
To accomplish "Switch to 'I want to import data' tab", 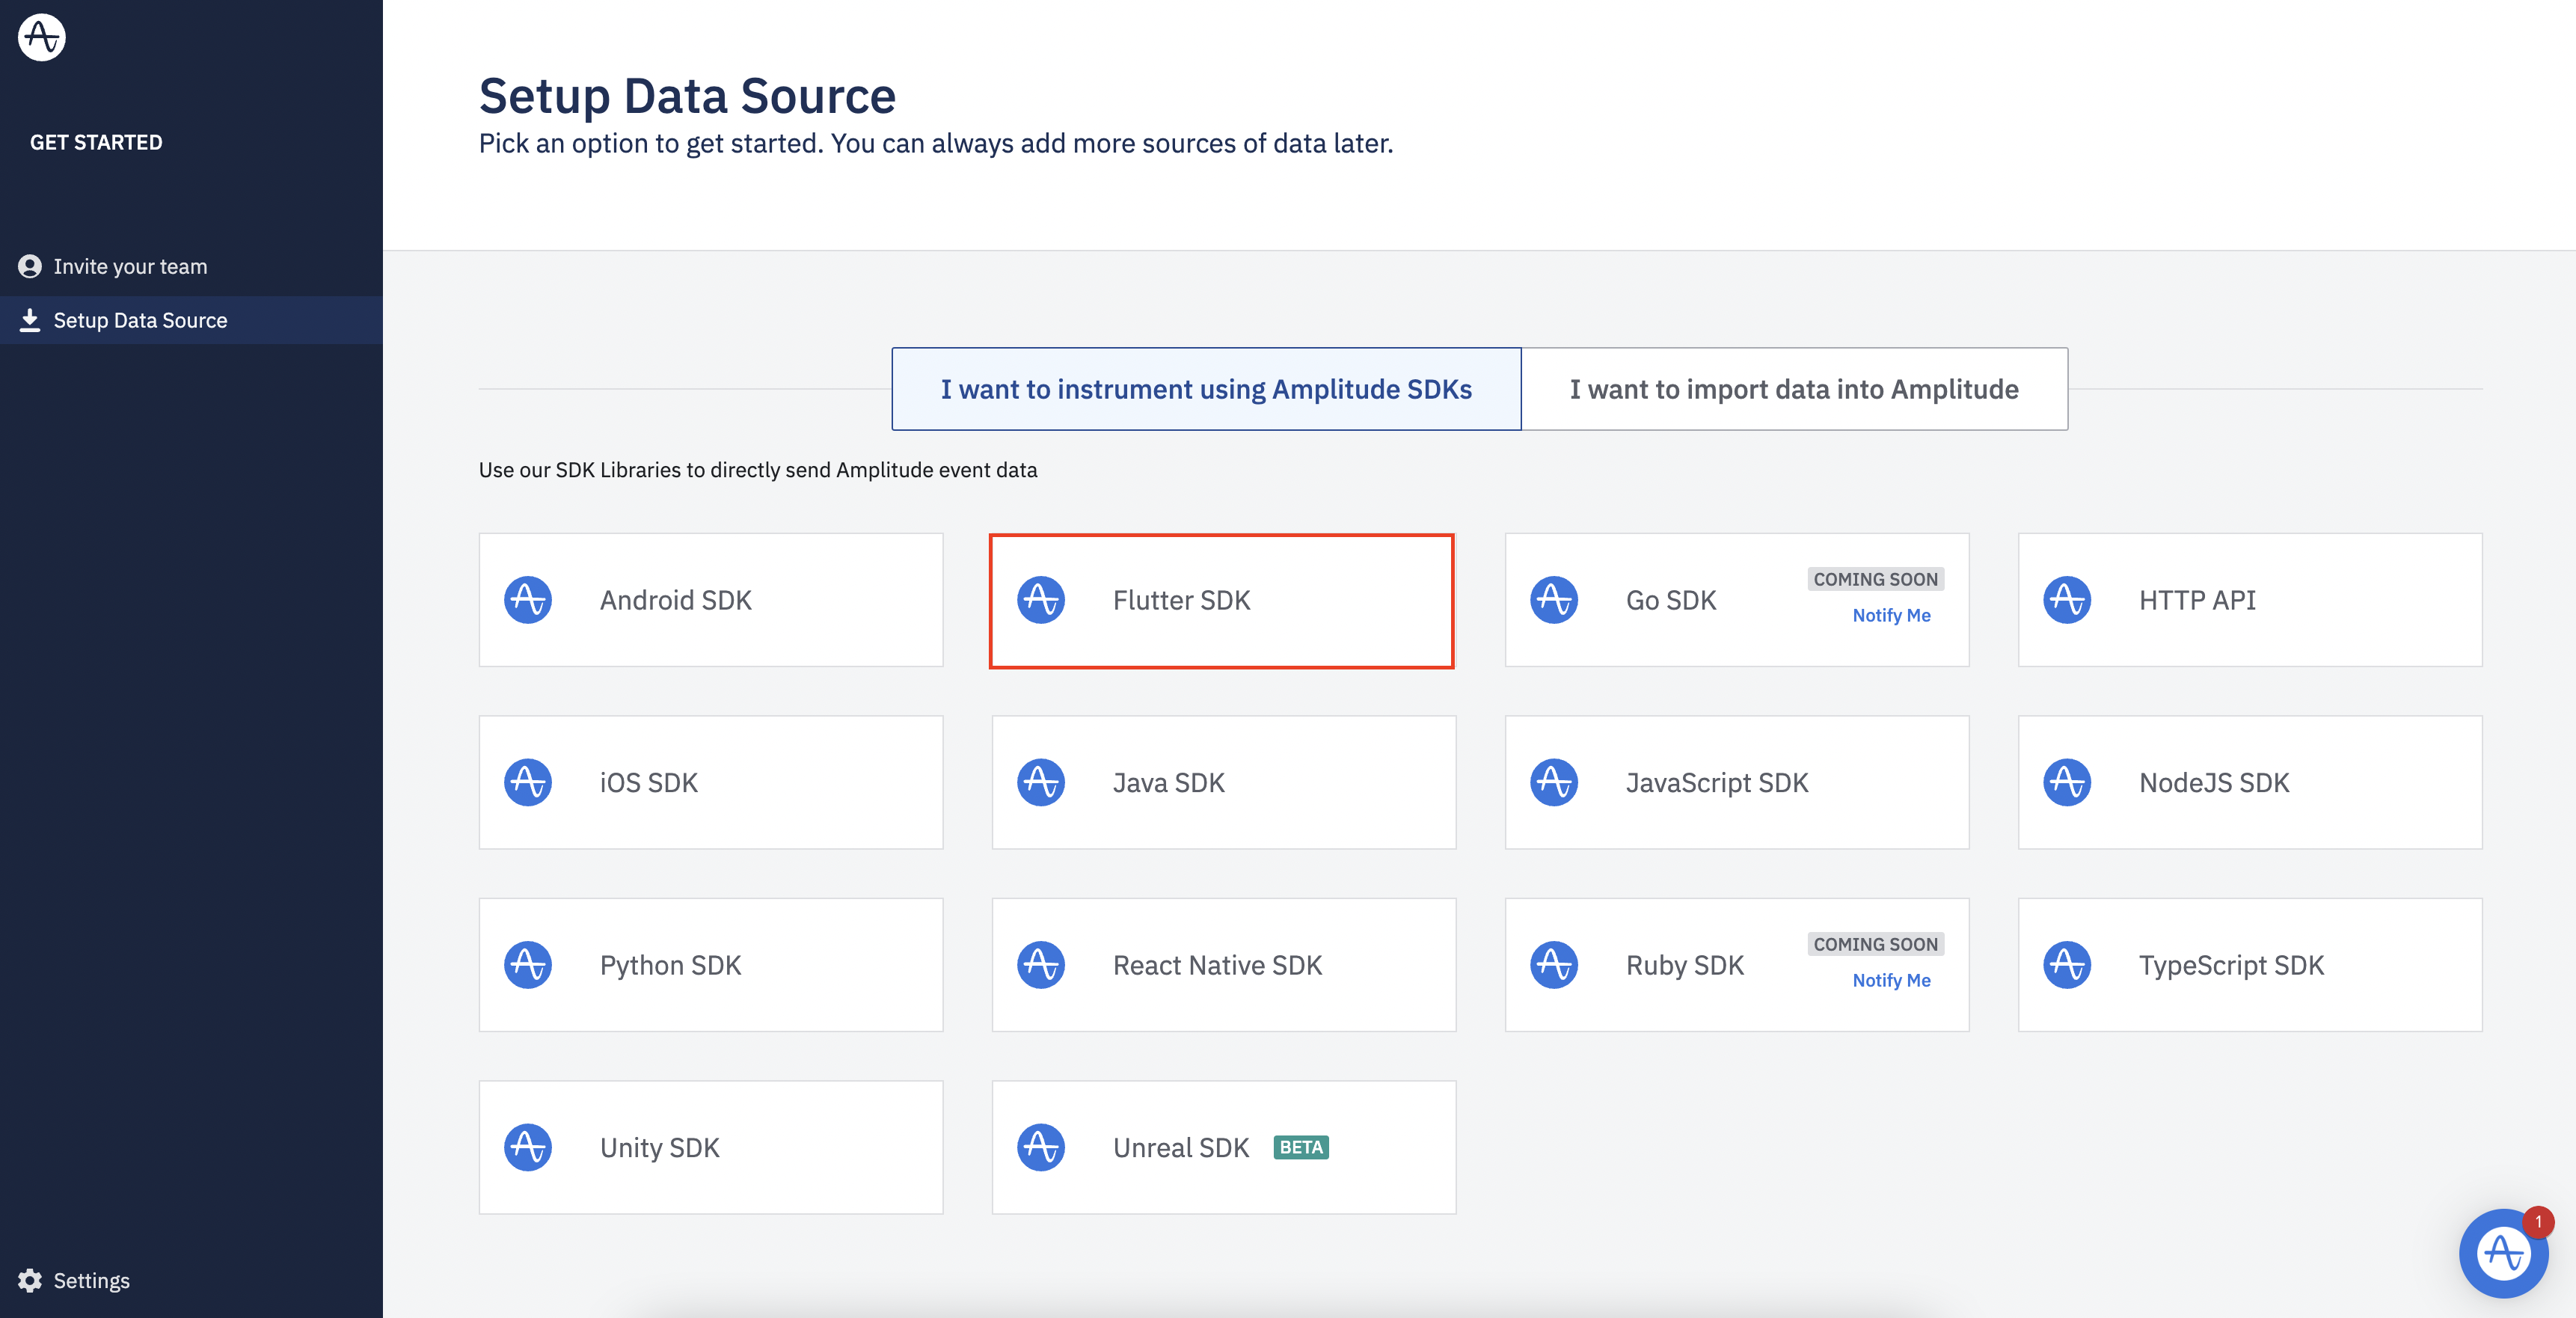I will point(1794,389).
